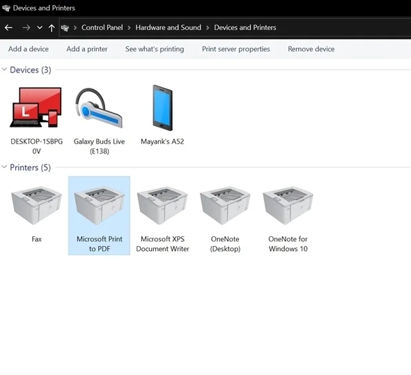Click the Microsoft XPS Document Writer label

point(162,244)
